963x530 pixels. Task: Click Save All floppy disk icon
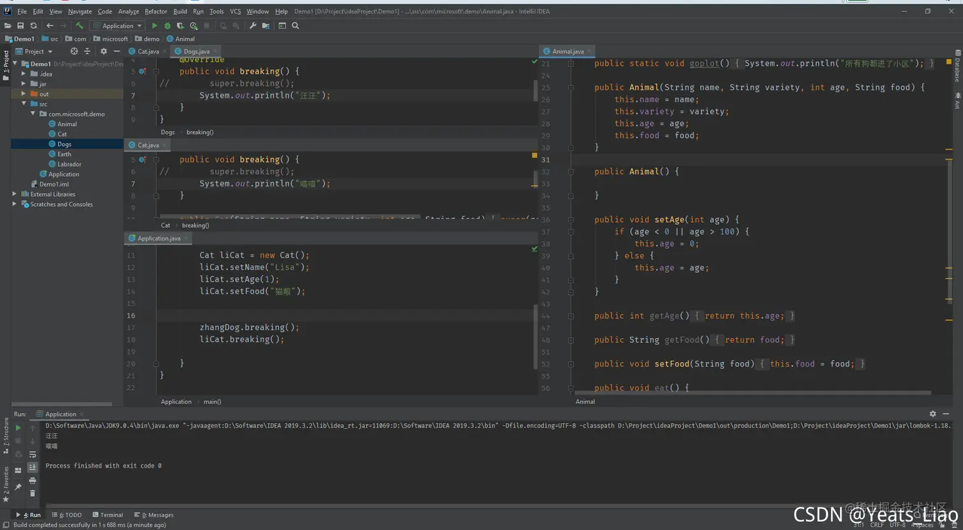(20, 26)
